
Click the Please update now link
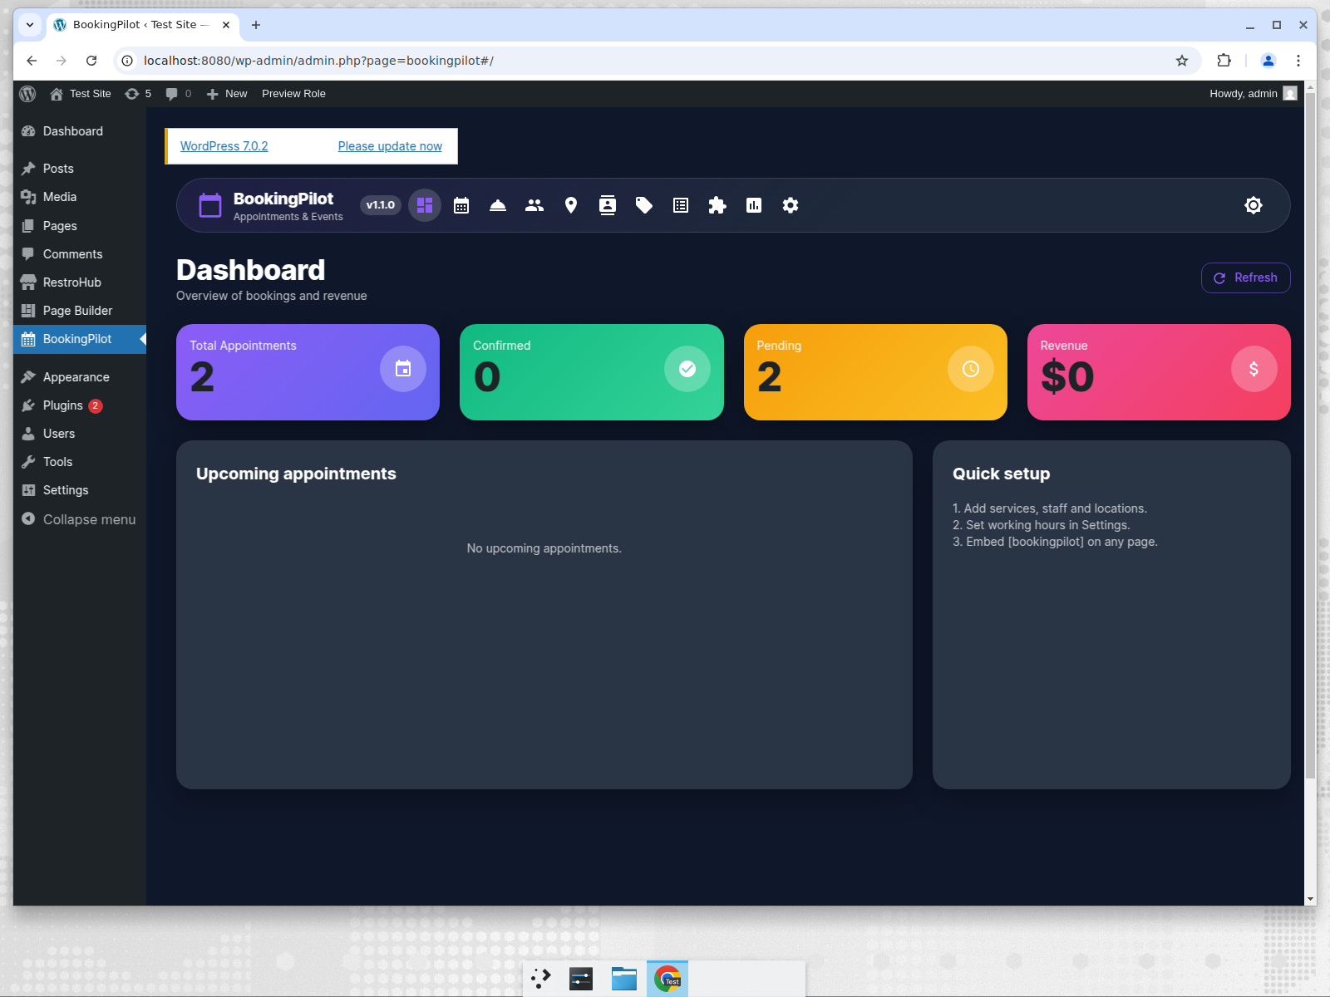point(390,146)
